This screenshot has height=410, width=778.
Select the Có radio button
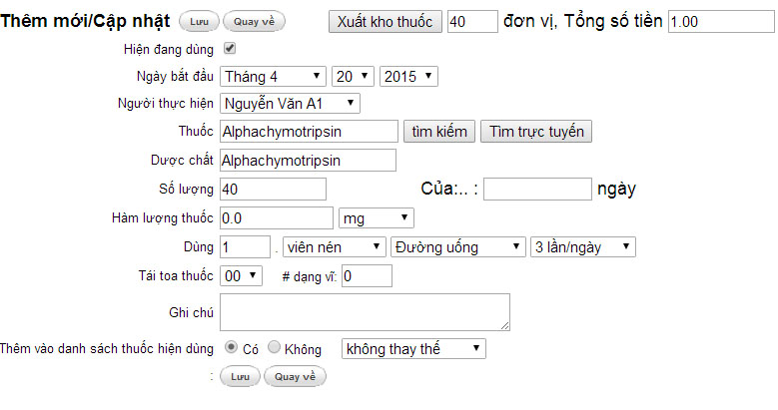click(231, 347)
